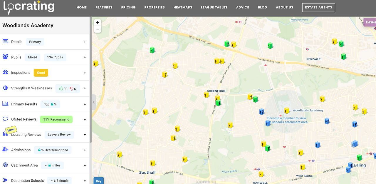Viewport: 376px width, 184px height.
Task: Click the Pupils sidebar icon
Action: click(5, 57)
